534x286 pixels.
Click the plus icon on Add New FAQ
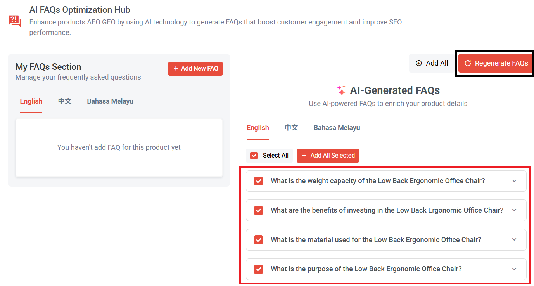[175, 69]
